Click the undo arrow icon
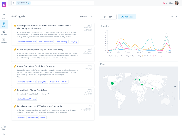182x138 pixels. pos(172,17)
